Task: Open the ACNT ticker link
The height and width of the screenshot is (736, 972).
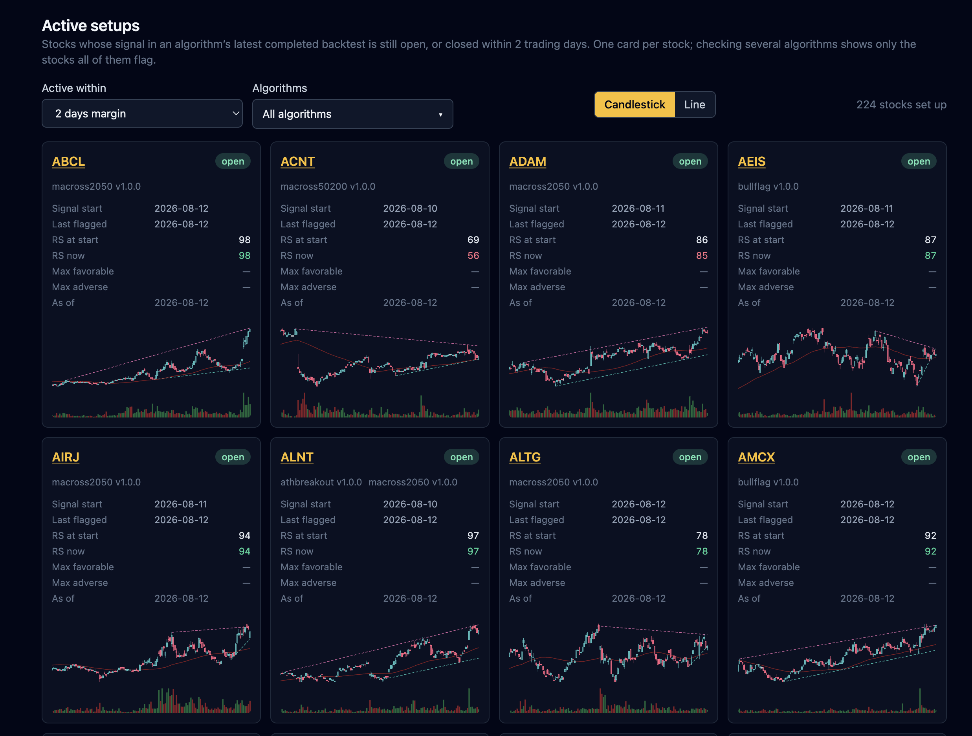Action: [297, 161]
